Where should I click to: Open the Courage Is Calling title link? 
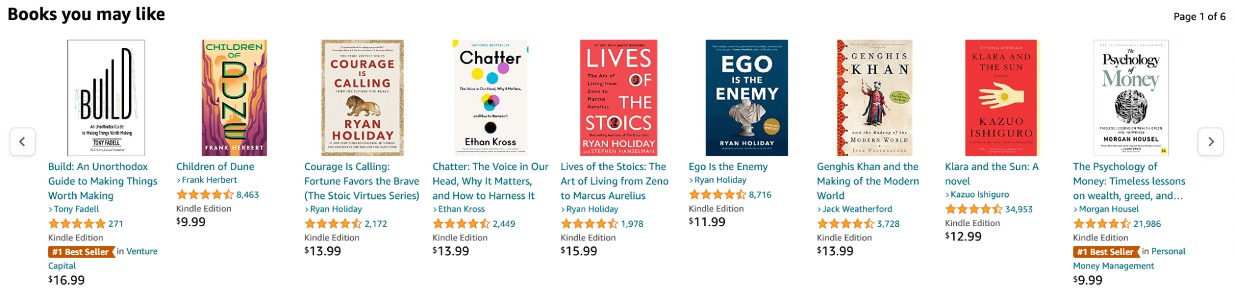tap(362, 181)
